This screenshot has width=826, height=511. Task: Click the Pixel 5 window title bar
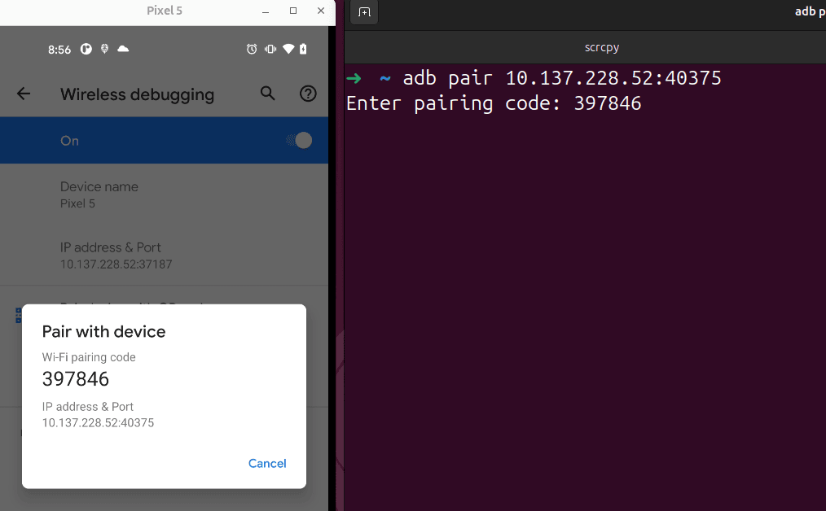(x=165, y=11)
